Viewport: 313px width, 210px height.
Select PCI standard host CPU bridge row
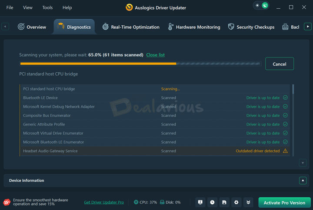point(155,89)
